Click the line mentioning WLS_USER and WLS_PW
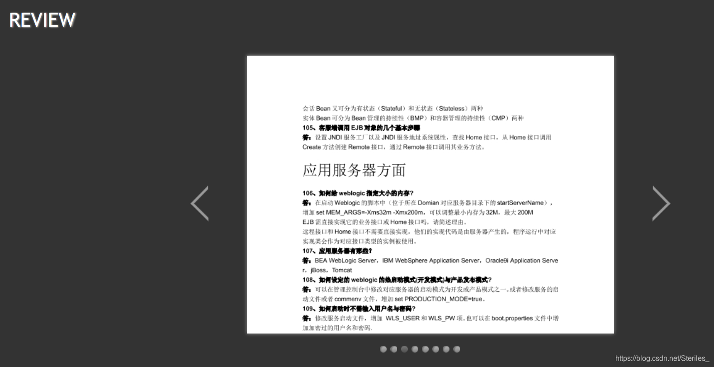Screen dimensions: 714x367 430,318
